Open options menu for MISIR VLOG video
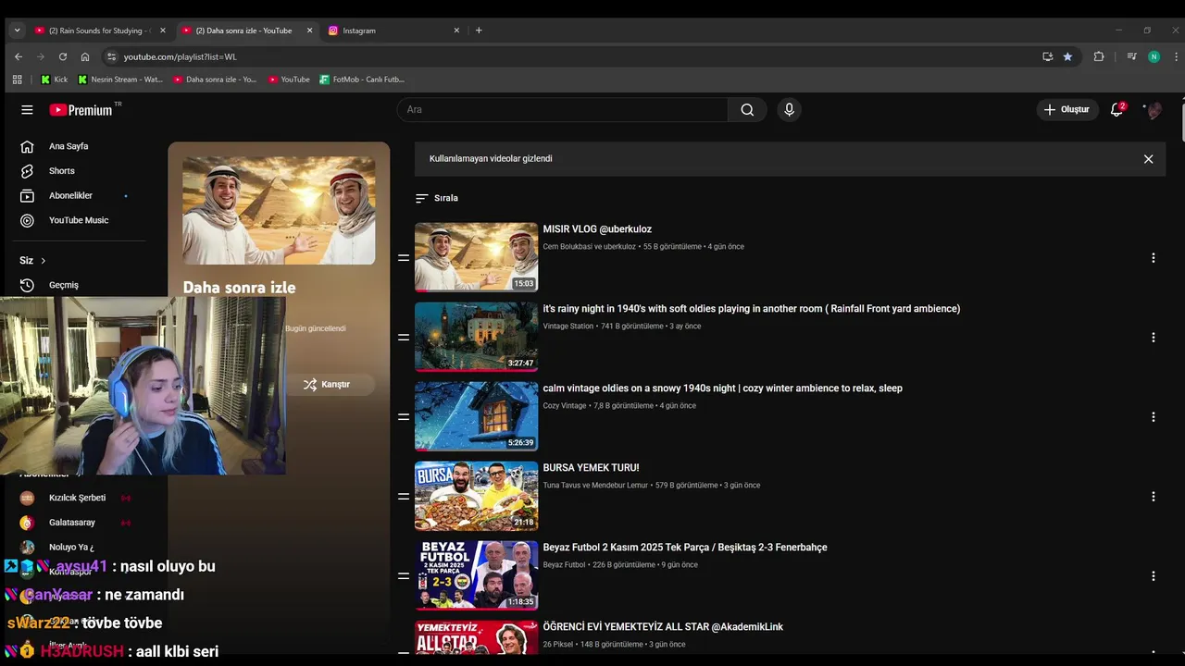 (1153, 258)
